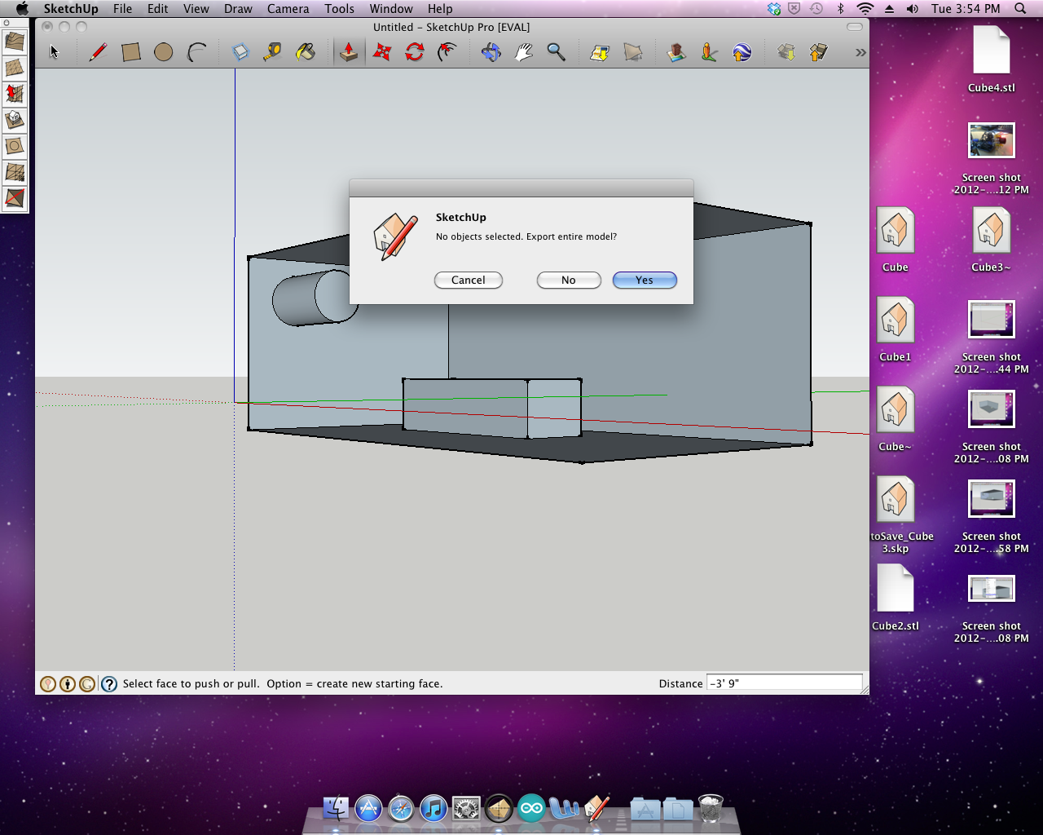Activate the Push/Pull tool

point(349,51)
